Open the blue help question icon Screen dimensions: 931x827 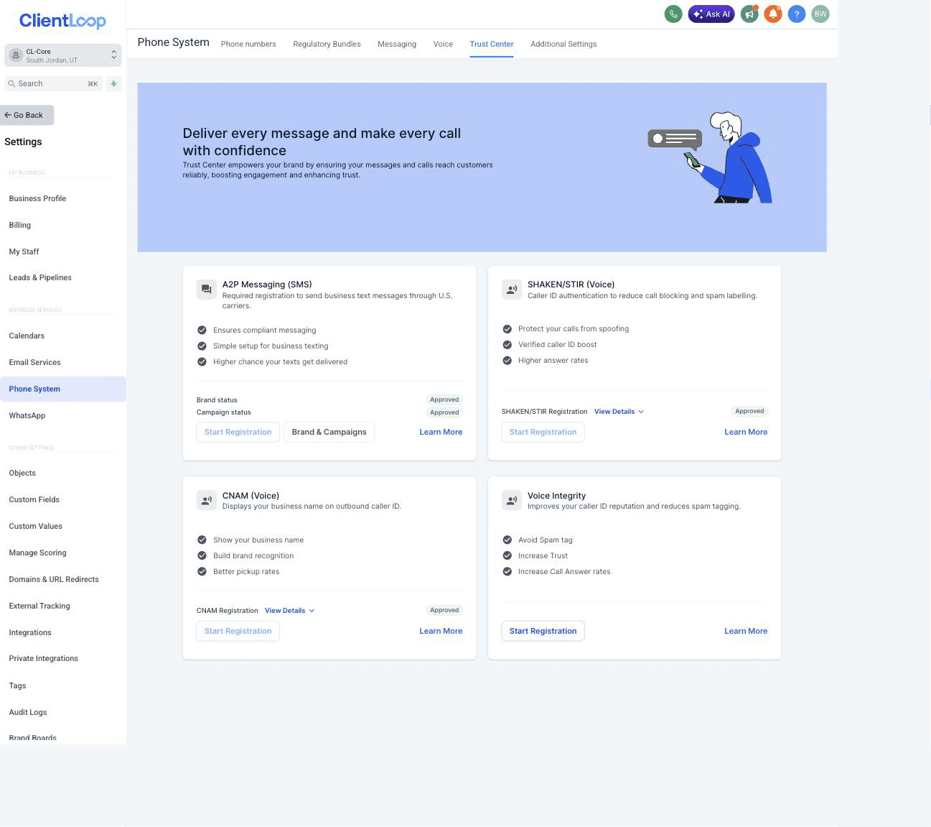pyautogui.click(x=796, y=14)
